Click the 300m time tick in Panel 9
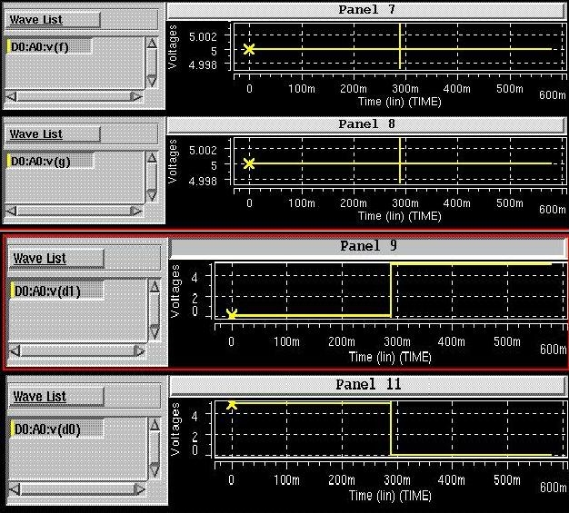 (x=397, y=341)
